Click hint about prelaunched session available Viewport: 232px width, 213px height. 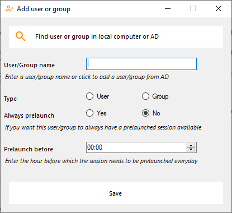click(x=103, y=127)
